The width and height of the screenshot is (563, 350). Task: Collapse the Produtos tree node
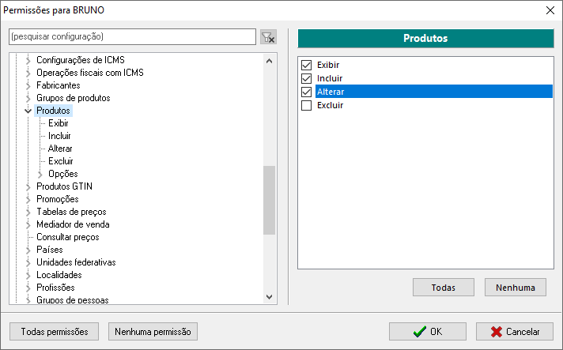[x=28, y=111]
